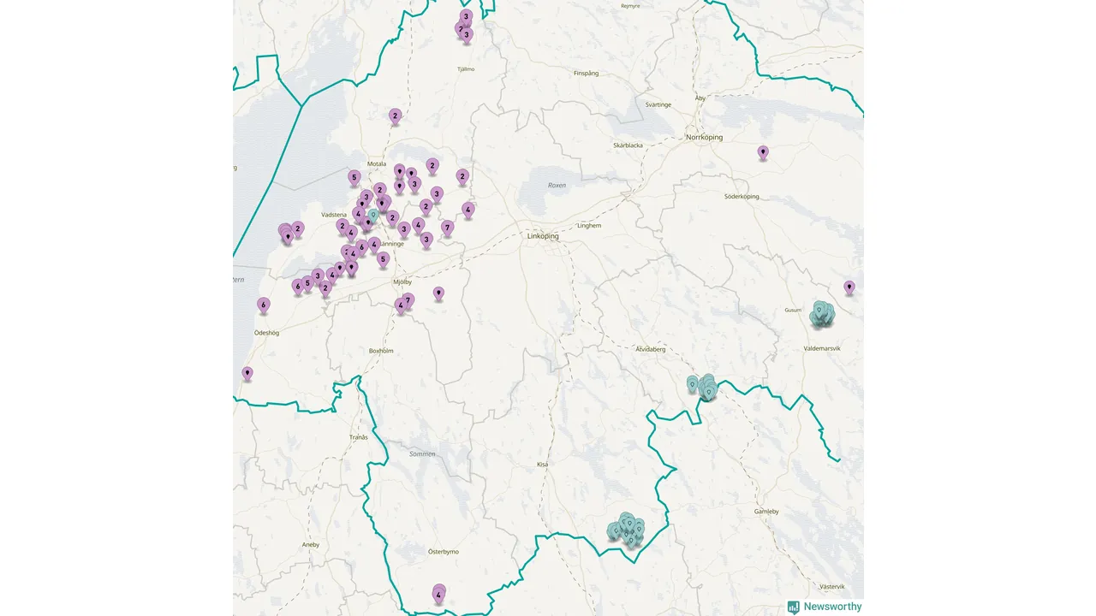Click the Skärblacka label

628,145
